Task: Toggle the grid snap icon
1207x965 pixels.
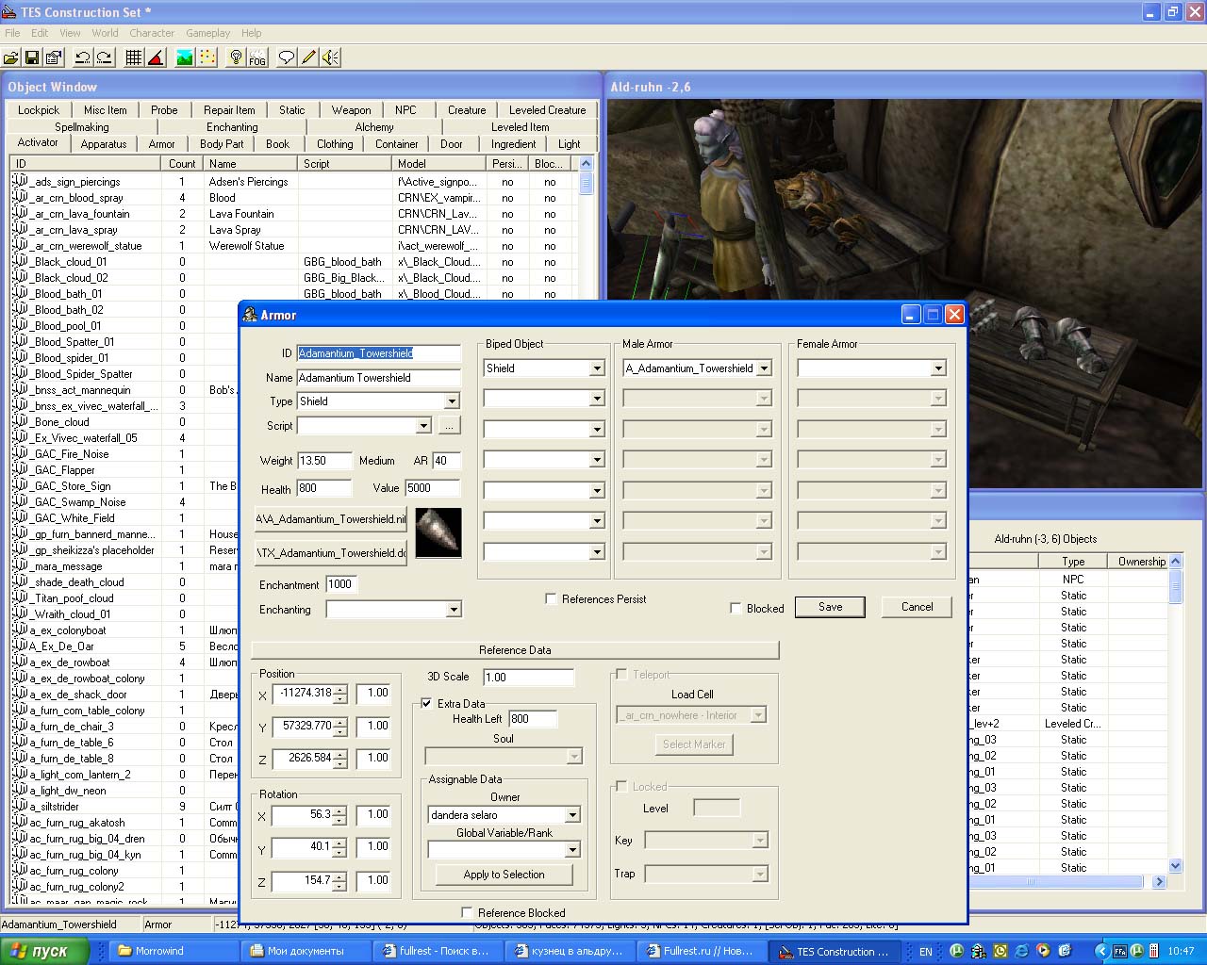Action: tap(134, 57)
